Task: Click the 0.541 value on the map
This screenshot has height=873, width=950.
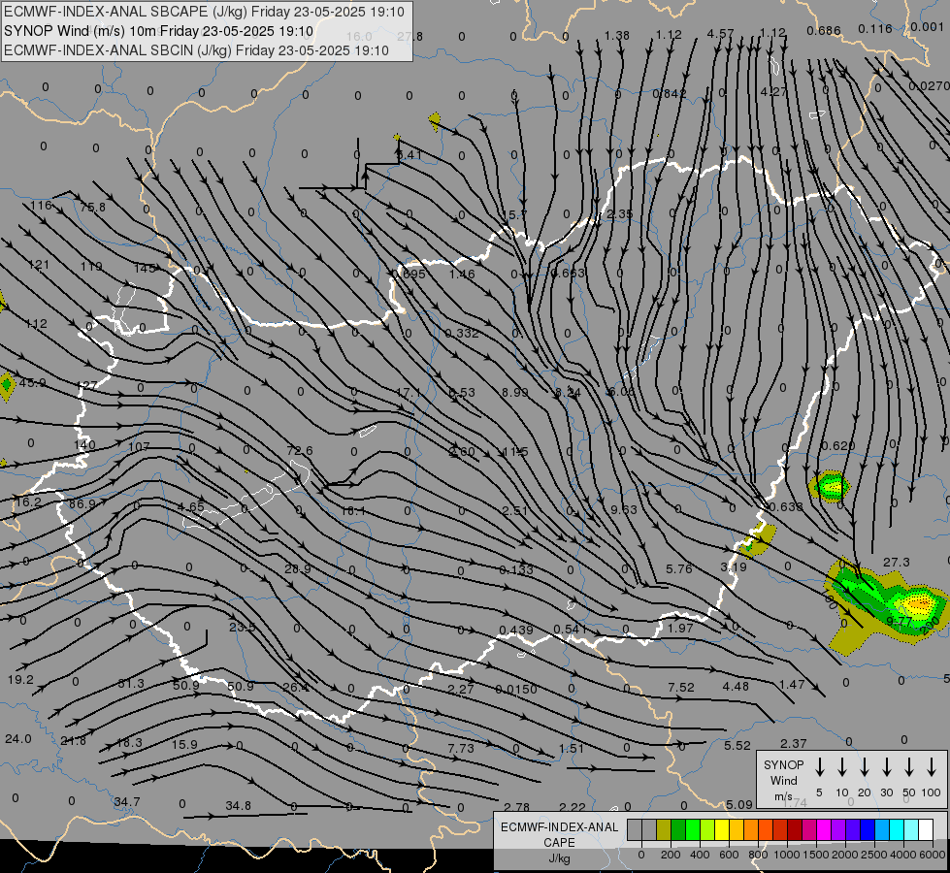Action: [x=571, y=629]
